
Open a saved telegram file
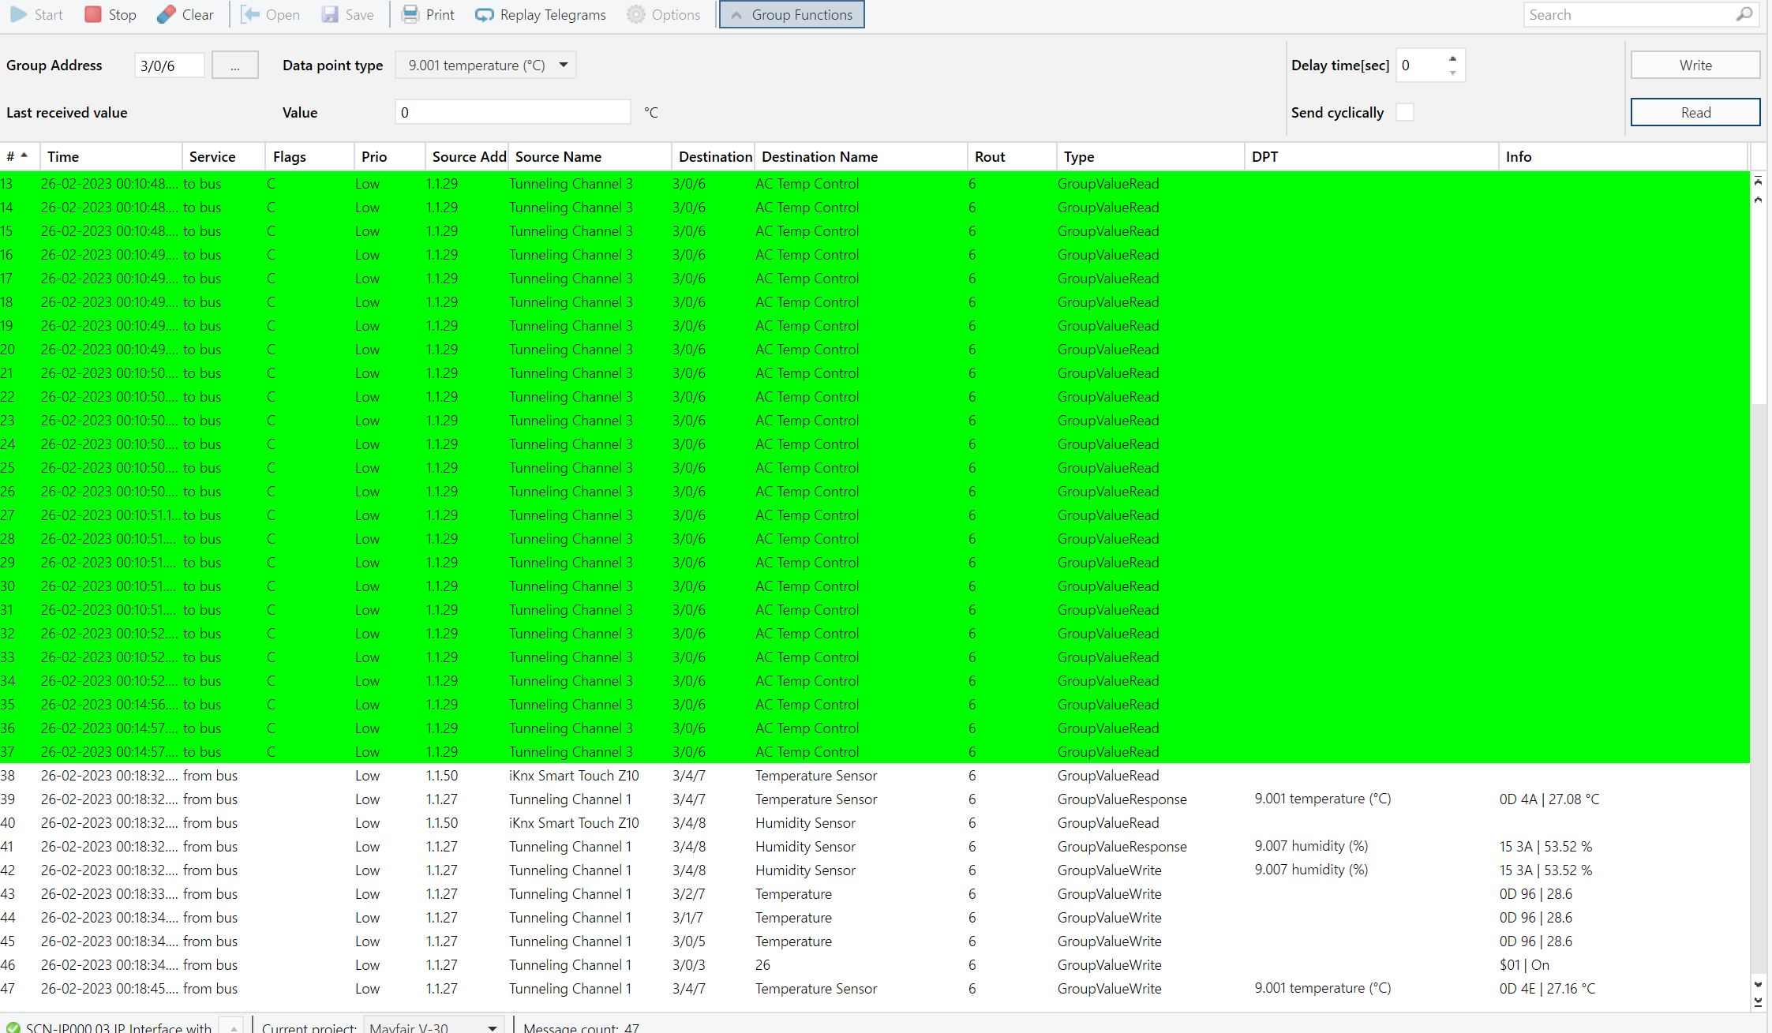point(271,14)
